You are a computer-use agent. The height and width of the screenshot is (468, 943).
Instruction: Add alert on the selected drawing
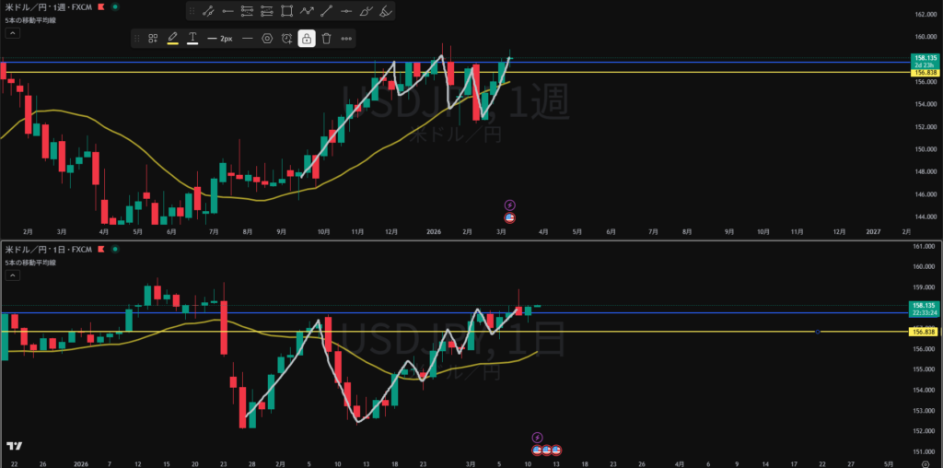286,39
